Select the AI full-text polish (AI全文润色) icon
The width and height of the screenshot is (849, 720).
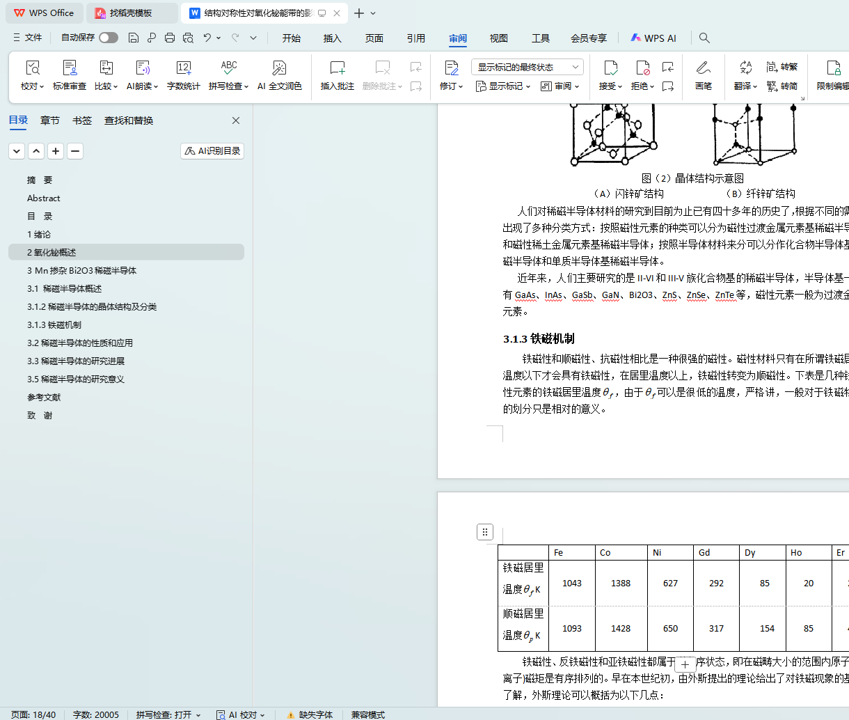coord(279,68)
